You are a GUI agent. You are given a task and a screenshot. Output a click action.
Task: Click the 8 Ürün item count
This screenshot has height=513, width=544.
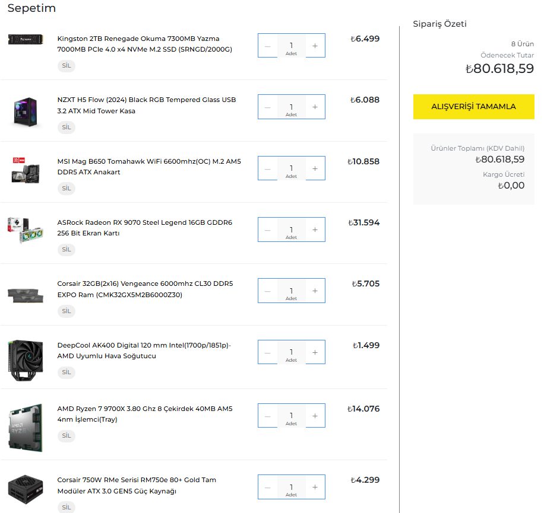[523, 44]
